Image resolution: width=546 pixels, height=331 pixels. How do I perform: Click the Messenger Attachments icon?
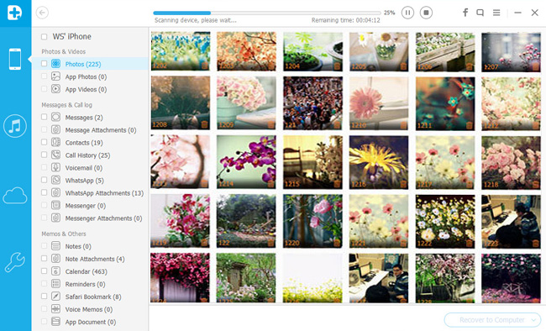coord(55,218)
